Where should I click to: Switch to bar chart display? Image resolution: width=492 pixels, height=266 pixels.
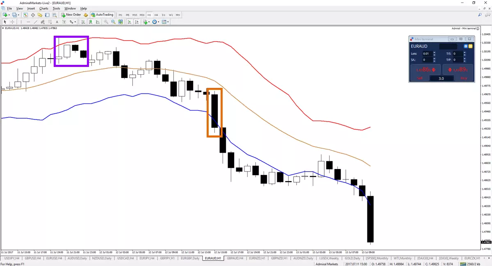pos(83,22)
